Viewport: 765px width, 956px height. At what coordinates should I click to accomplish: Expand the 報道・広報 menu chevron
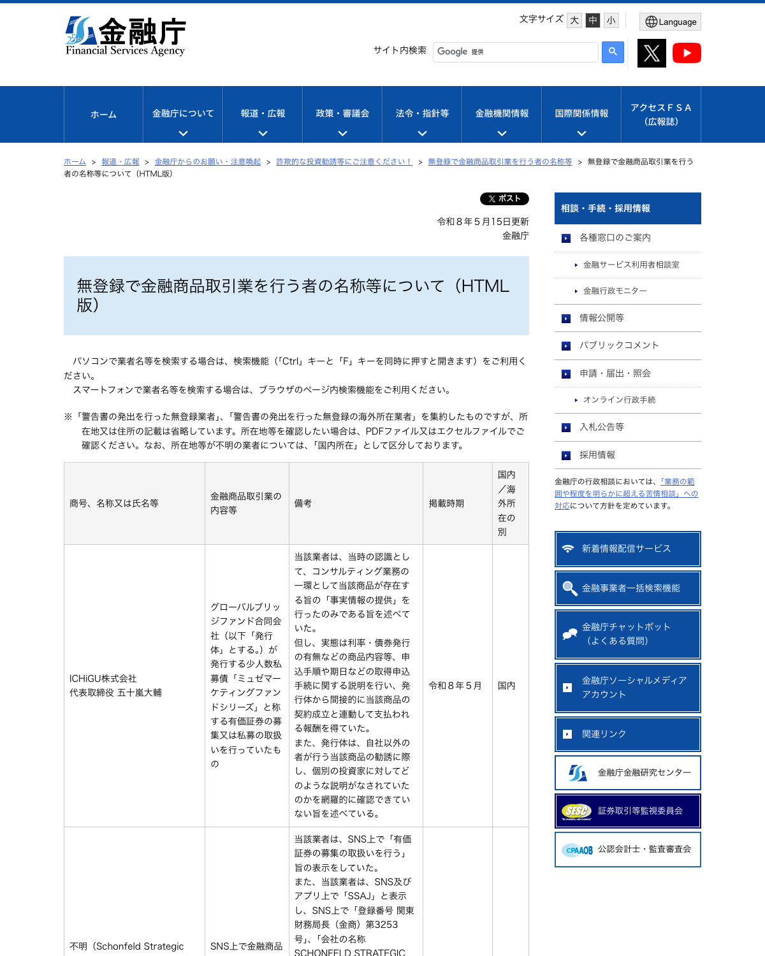point(263,134)
